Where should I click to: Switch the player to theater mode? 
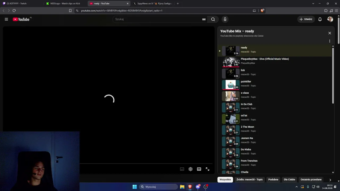click(199, 169)
